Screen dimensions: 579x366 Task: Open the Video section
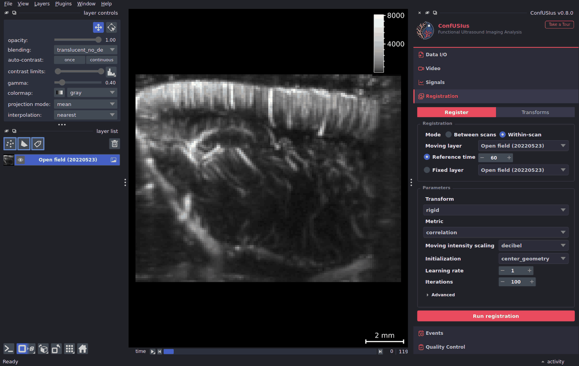pyautogui.click(x=496, y=68)
